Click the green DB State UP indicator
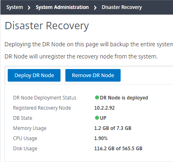Viewport: 173px width, 162px height. [97, 118]
